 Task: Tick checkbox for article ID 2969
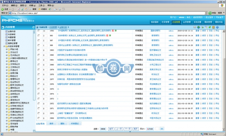(x=39, y=118)
